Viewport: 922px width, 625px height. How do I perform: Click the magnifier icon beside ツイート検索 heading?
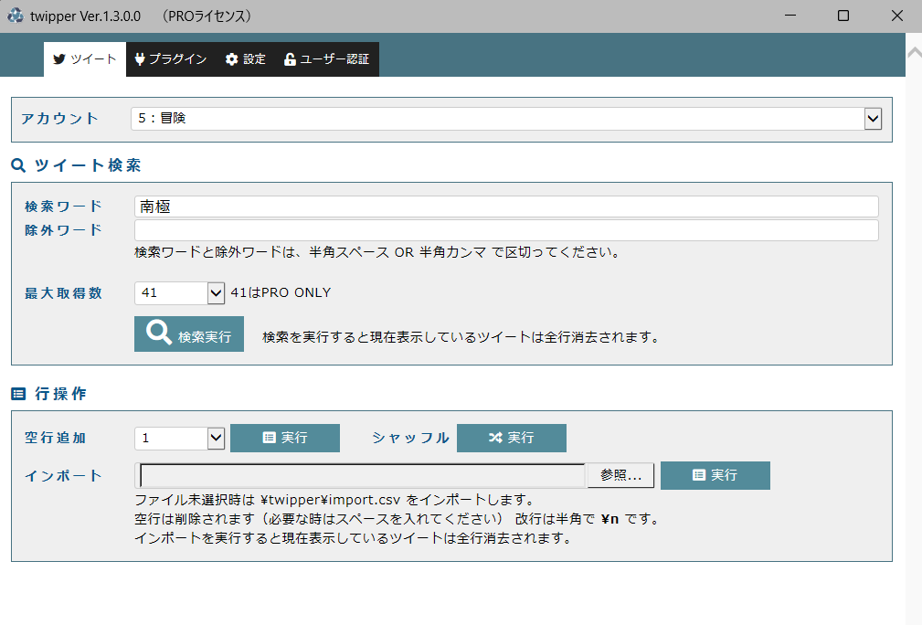pos(18,165)
